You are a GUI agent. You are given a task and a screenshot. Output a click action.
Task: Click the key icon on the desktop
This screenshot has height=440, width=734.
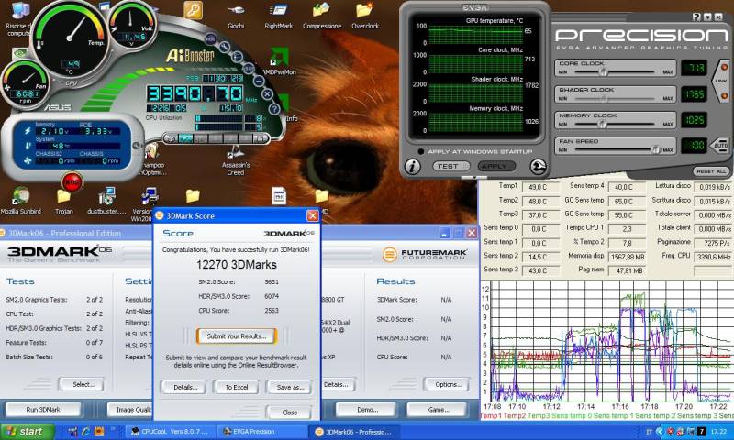tap(193, 10)
